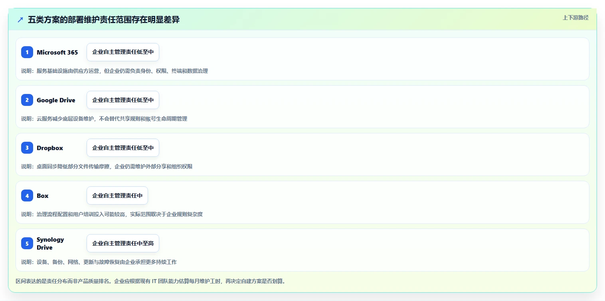Click Google Drive's 企业自主管理责任低至中 pill
Viewport: 605px width, 301px height.
(123, 100)
